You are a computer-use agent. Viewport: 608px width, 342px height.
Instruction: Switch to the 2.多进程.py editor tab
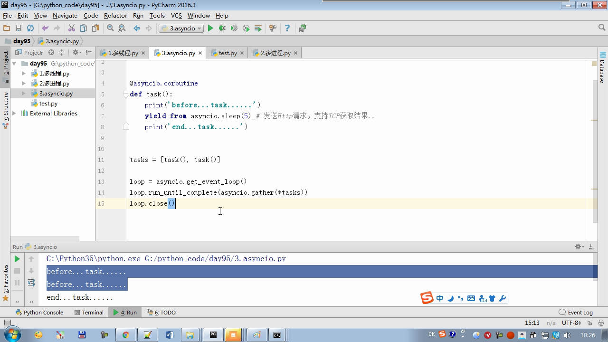275,53
